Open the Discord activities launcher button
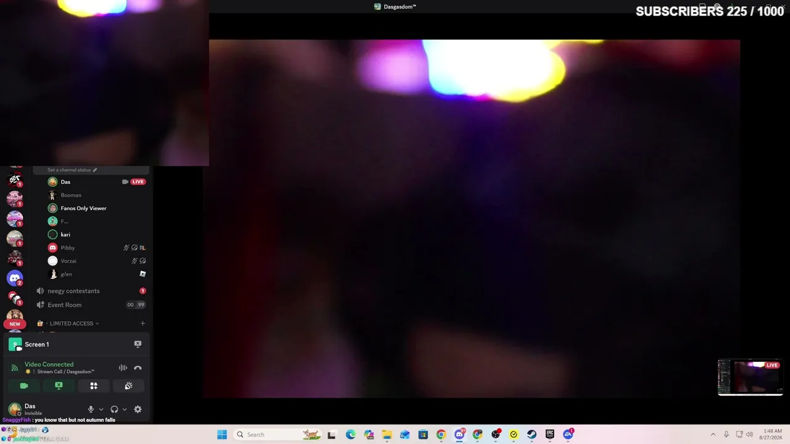 coord(94,385)
